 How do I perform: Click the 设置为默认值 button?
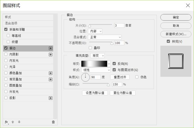tap(95, 93)
